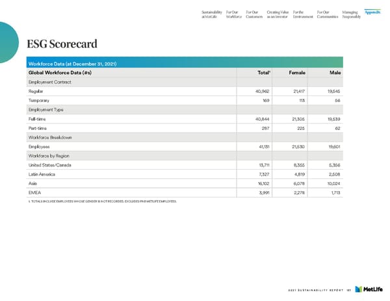Select the Total column header
Screen dimensions: 390x301
point(264,72)
